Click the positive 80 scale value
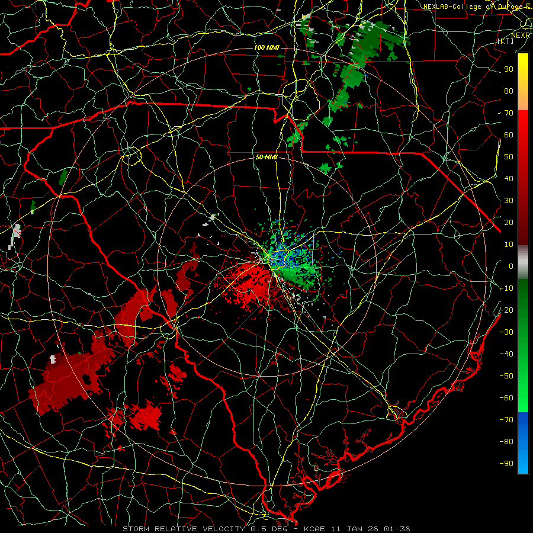Screen dimensions: 533x533 509,91
